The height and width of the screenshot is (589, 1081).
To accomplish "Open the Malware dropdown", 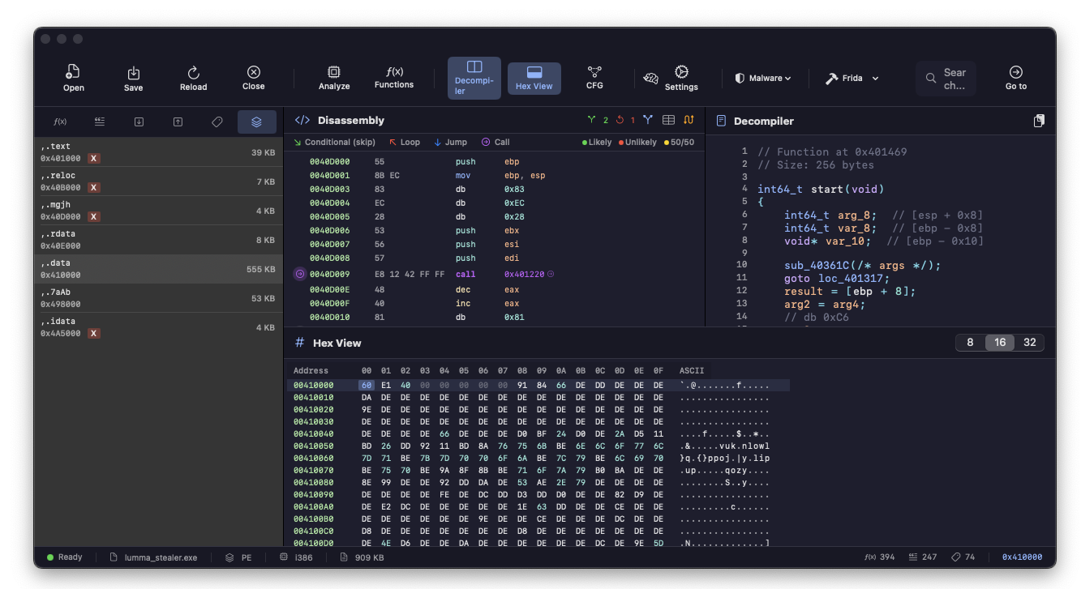I will 763,78.
